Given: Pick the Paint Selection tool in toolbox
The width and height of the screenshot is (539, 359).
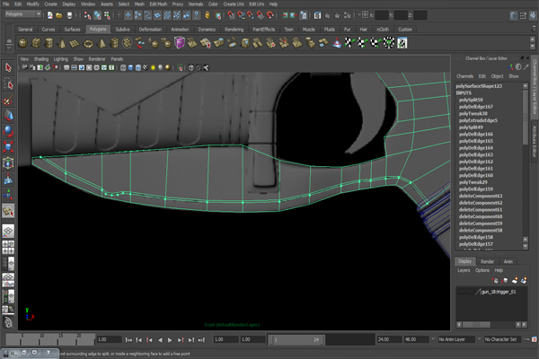Looking at the screenshot, I should click(x=8, y=100).
